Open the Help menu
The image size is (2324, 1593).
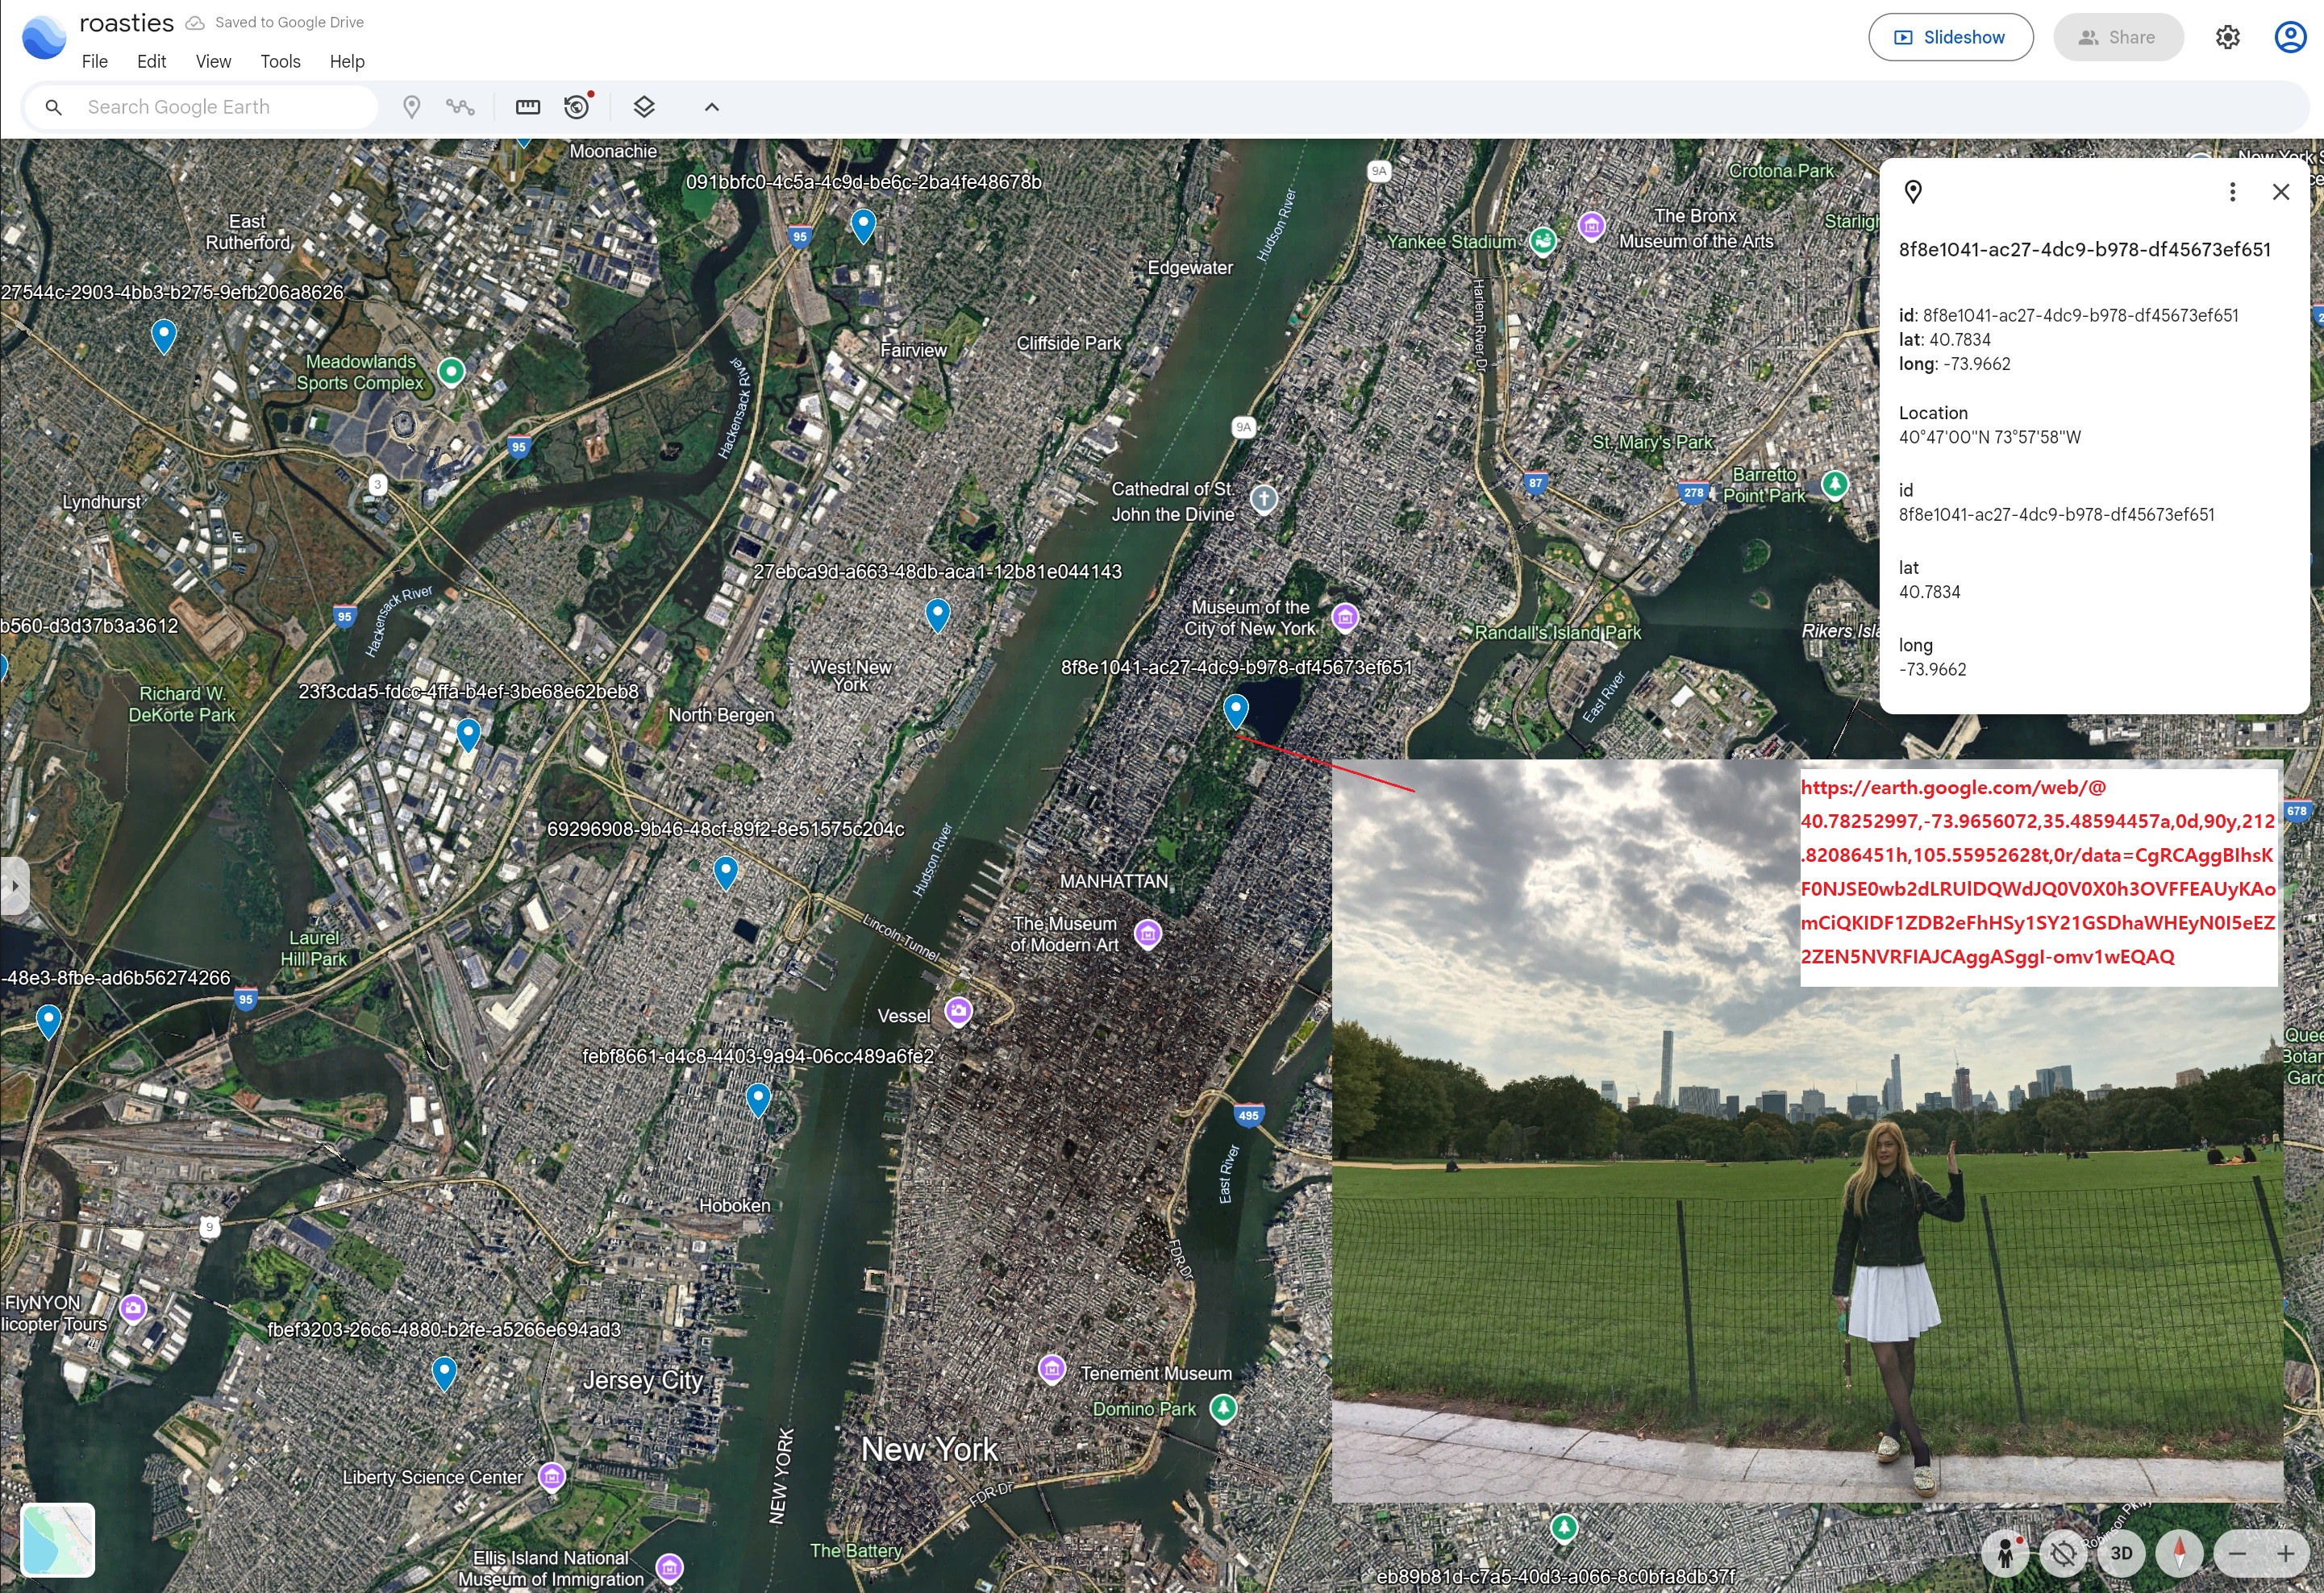(347, 62)
